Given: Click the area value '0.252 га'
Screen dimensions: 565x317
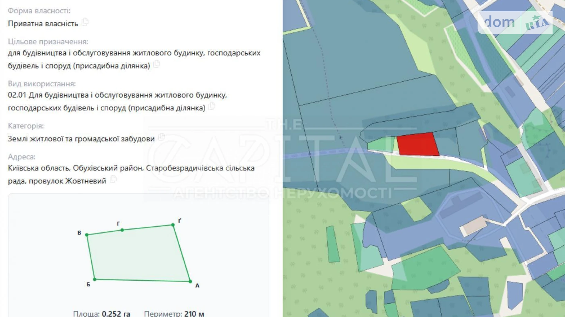Looking at the screenshot, I should point(116,314).
